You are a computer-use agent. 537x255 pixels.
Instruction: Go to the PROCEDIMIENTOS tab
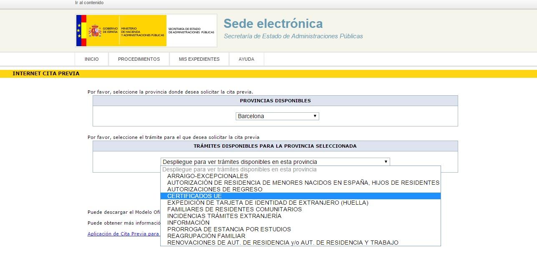[x=139, y=59]
